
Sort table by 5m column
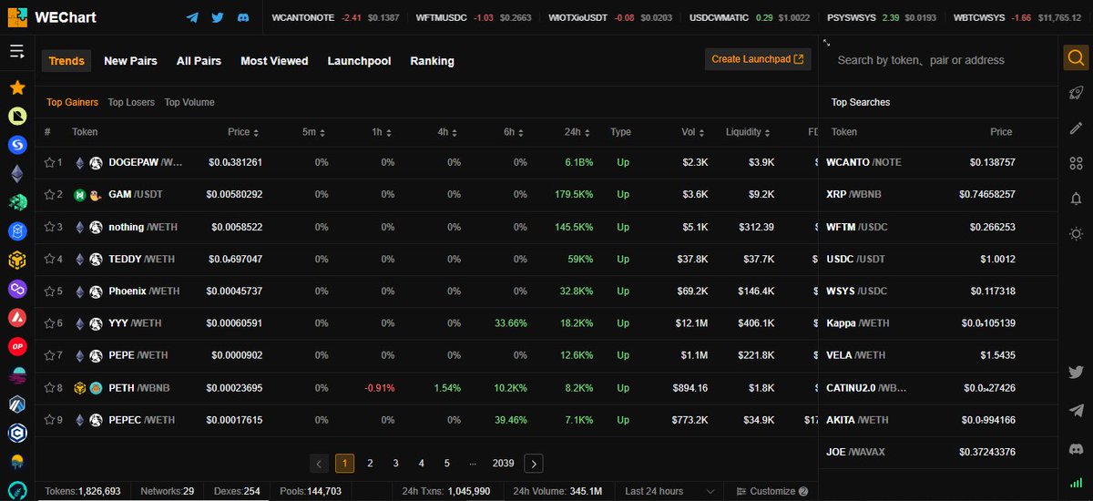coord(315,132)
